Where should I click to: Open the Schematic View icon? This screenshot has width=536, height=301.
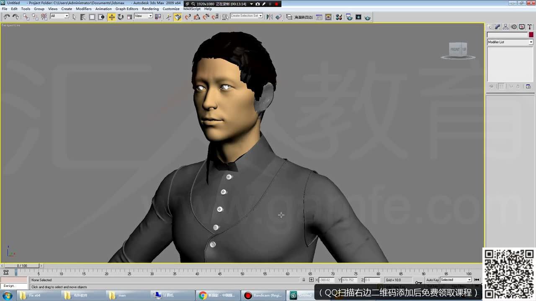coord(328,17)
